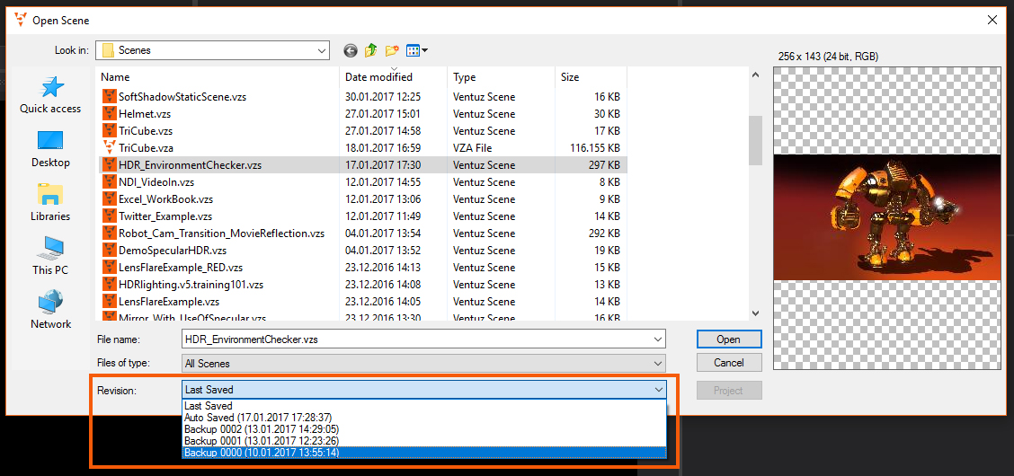Open Libraries in sidebar

pos(50,202)
